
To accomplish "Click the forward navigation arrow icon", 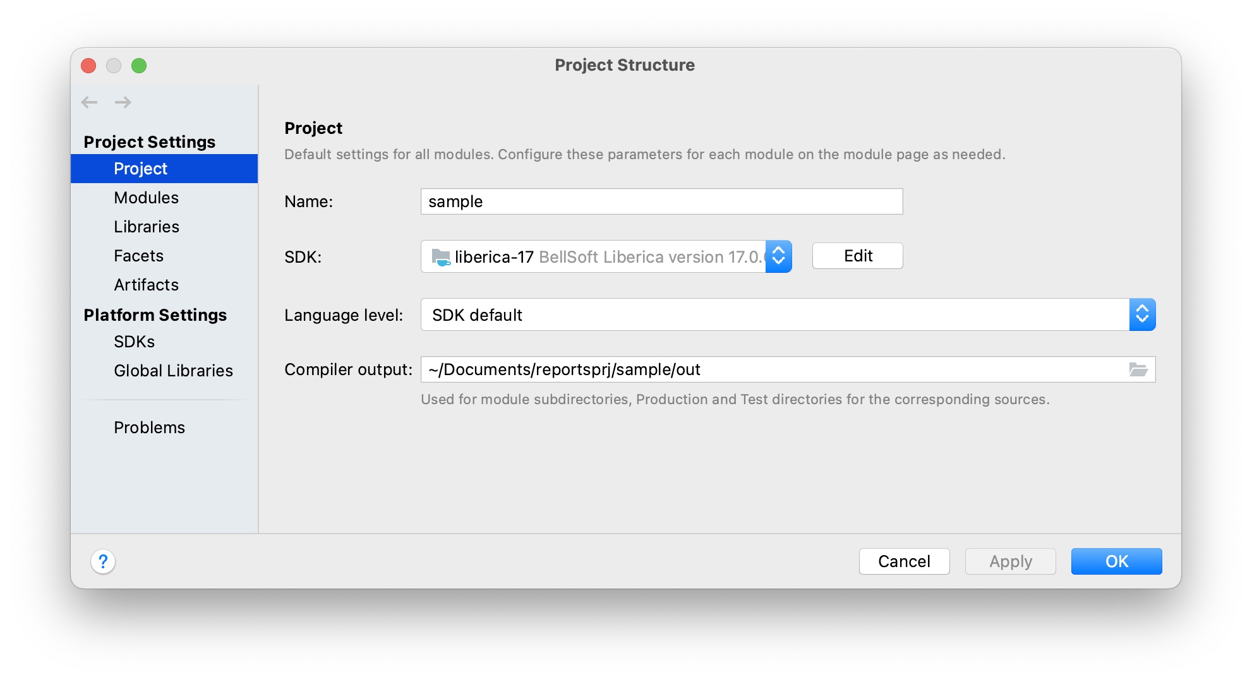I will pyautogui.click(x=123, y=102).
